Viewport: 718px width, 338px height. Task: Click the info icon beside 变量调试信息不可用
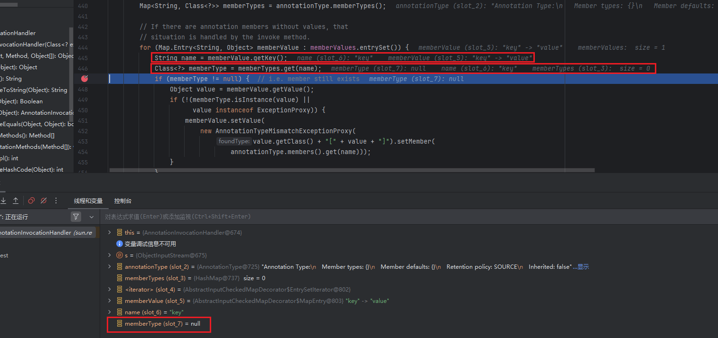[x=120, y=244]
